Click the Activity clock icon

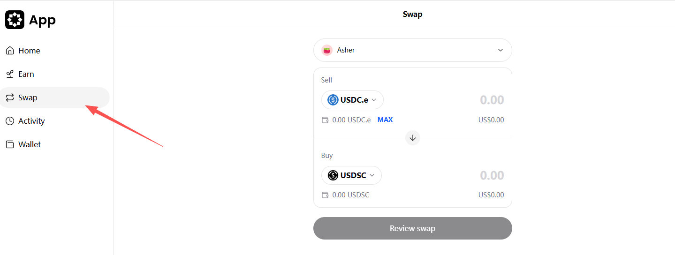tap(10, 121)
